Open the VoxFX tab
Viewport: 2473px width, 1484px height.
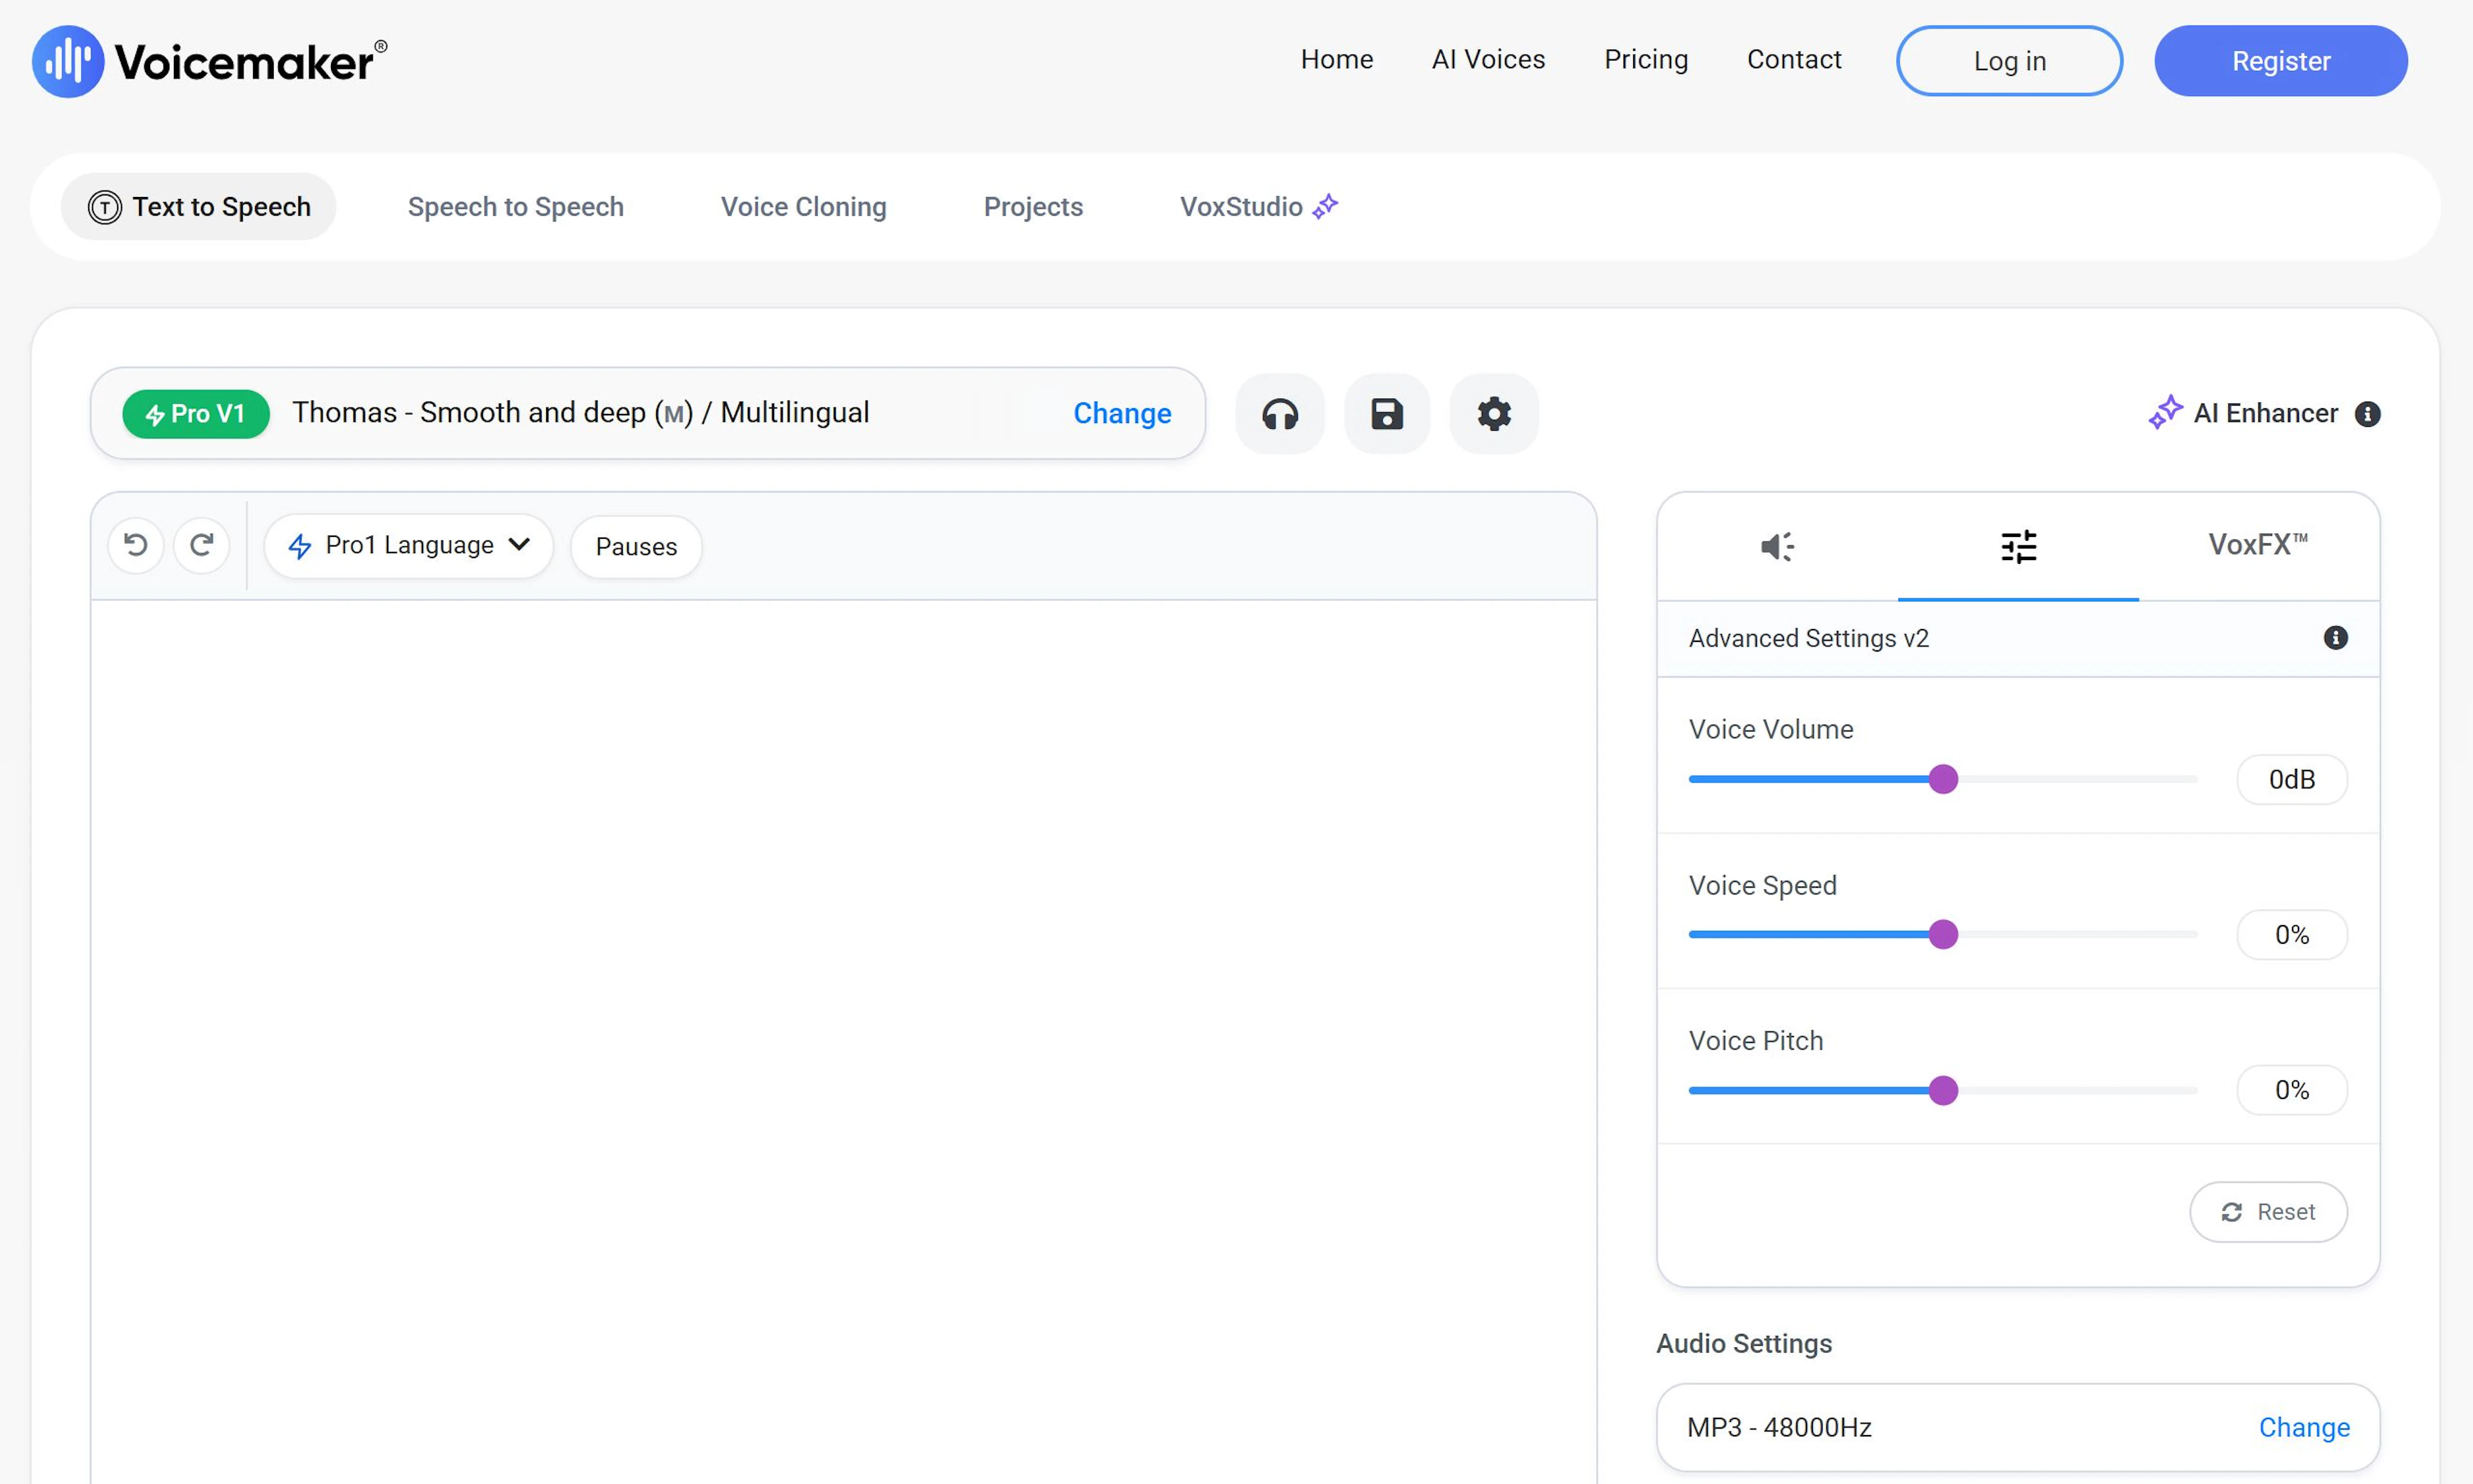coord(2257,545)
